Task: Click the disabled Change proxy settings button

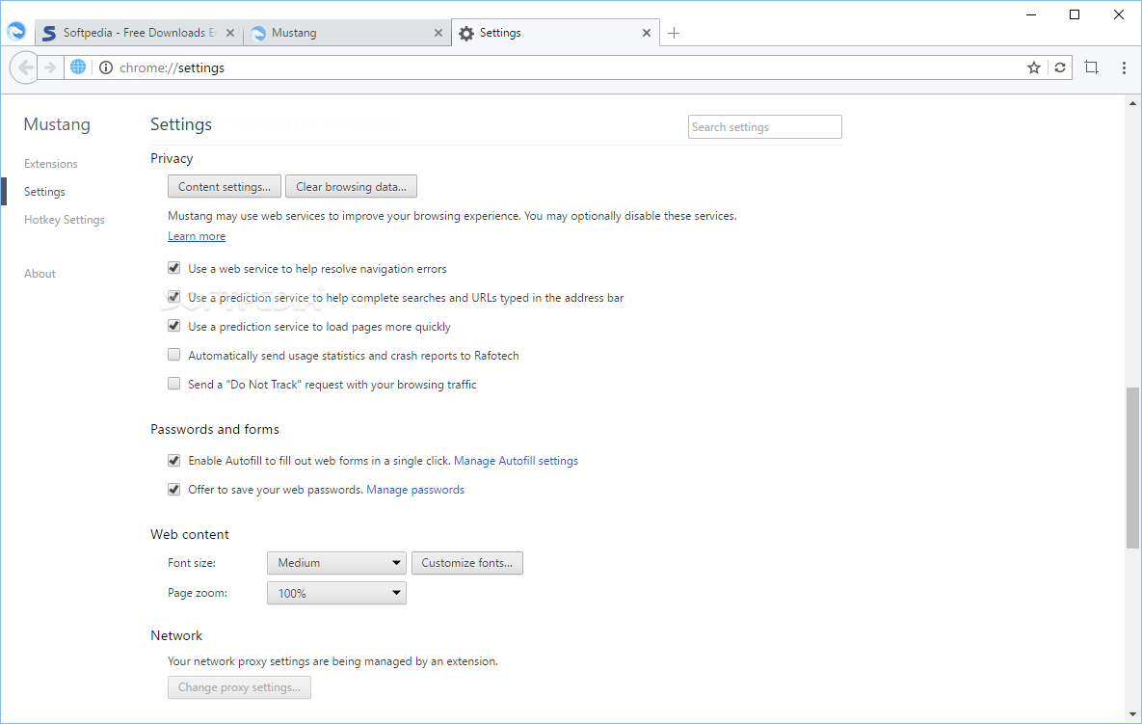Action: (239, 686)
